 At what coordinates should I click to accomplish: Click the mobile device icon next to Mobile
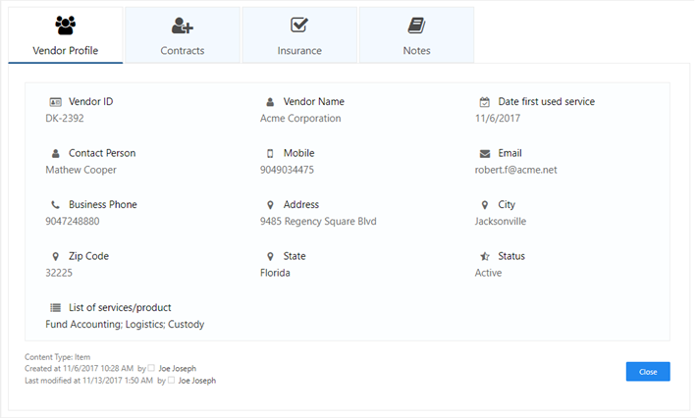click(270, 154)
